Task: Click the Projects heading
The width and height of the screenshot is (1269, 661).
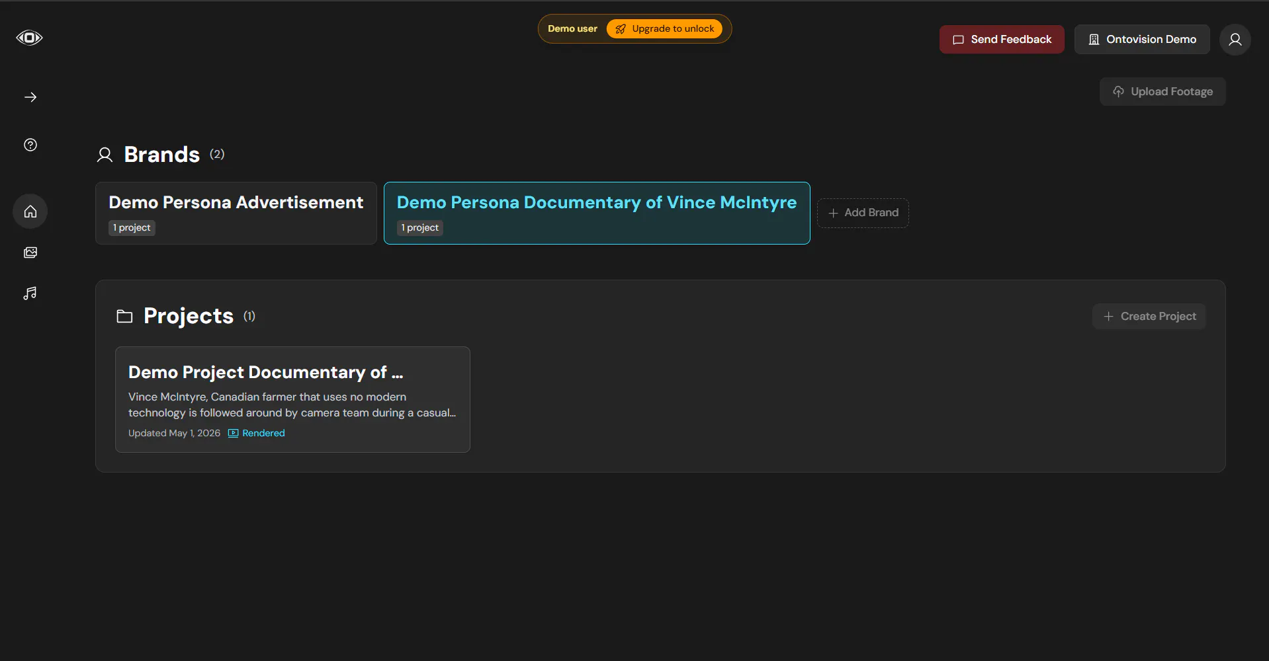Action: pos(189,316)
